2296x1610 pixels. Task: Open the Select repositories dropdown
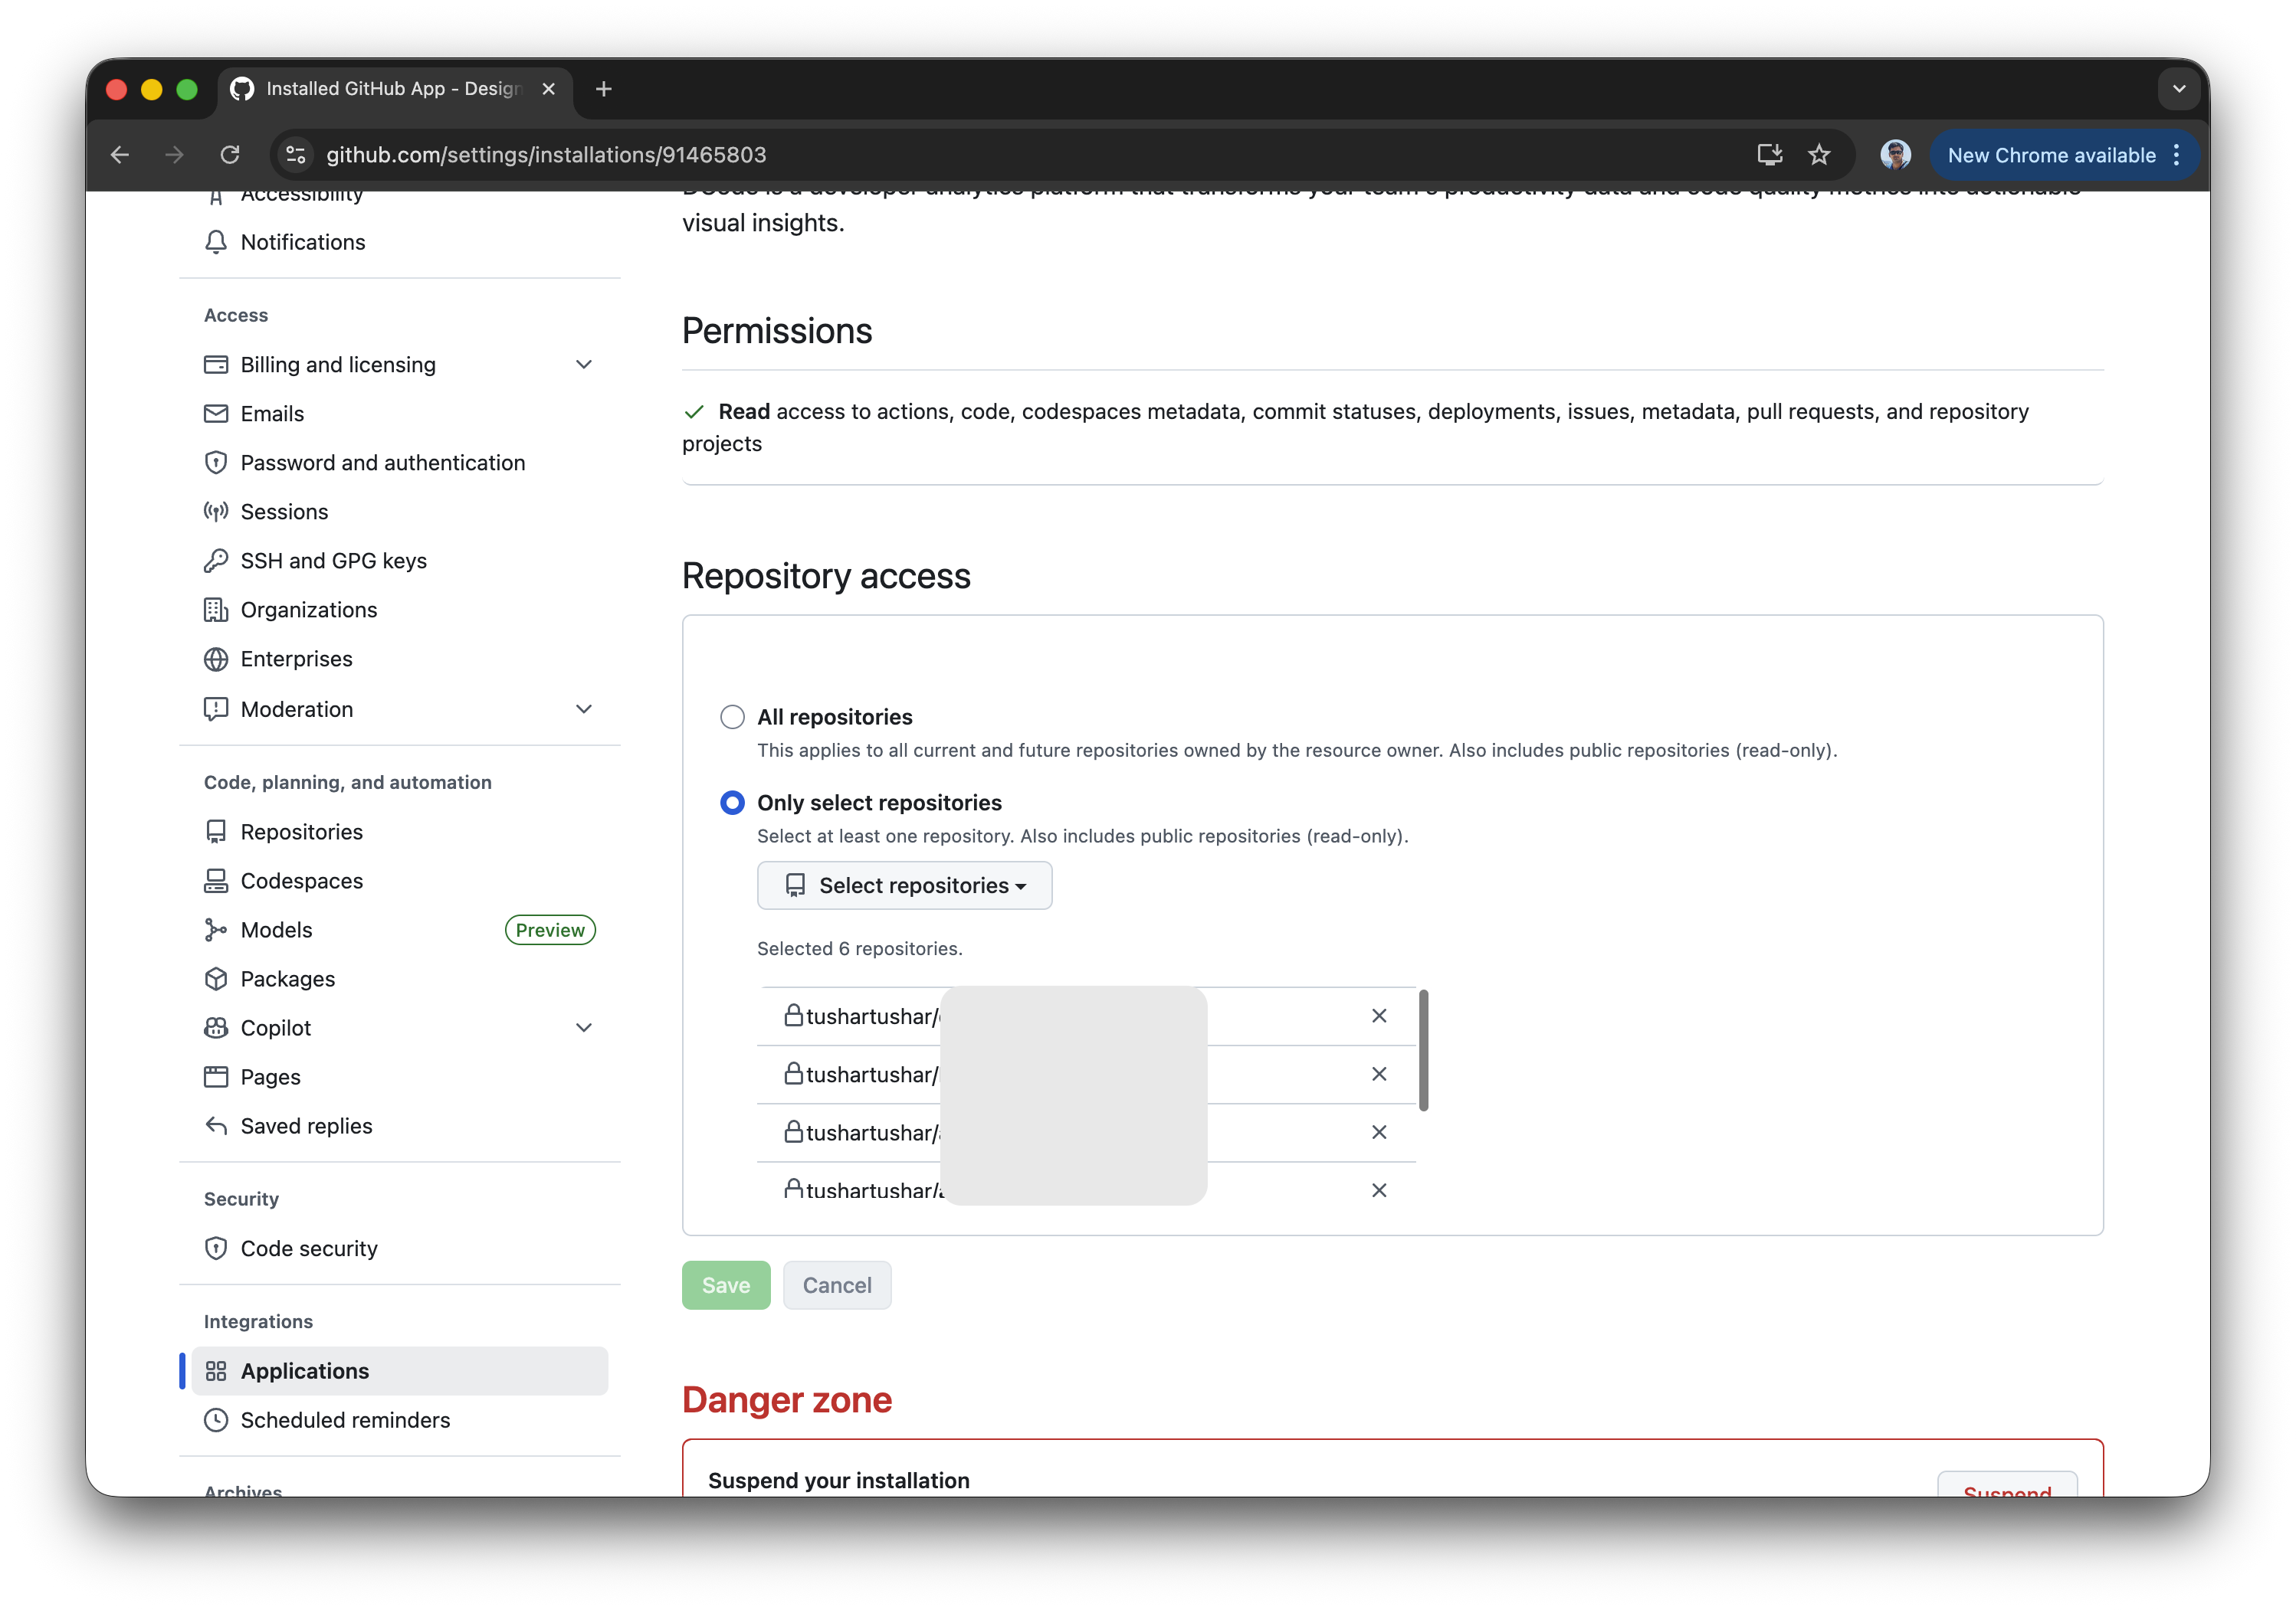(x=904, y=885)
